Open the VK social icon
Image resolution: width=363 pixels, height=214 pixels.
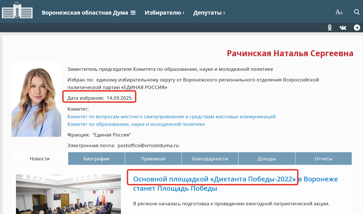coord(343,28)
